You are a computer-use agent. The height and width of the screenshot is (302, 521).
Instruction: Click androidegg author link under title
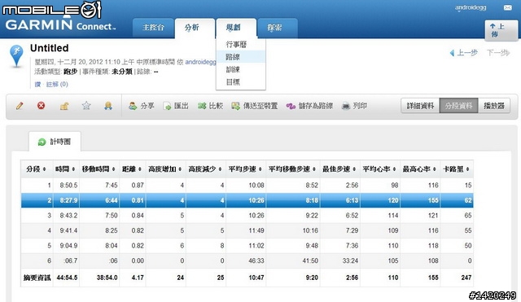pos(200,62)
